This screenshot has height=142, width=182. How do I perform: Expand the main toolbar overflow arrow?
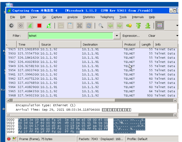point(177,26)
